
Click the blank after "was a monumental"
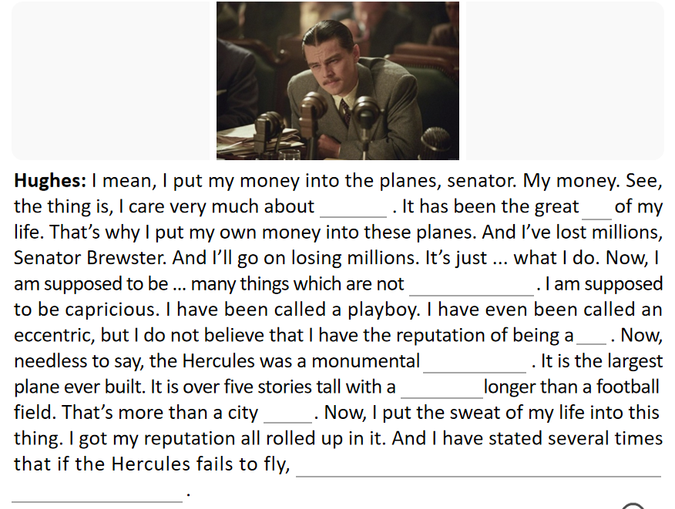pos(474,362)
